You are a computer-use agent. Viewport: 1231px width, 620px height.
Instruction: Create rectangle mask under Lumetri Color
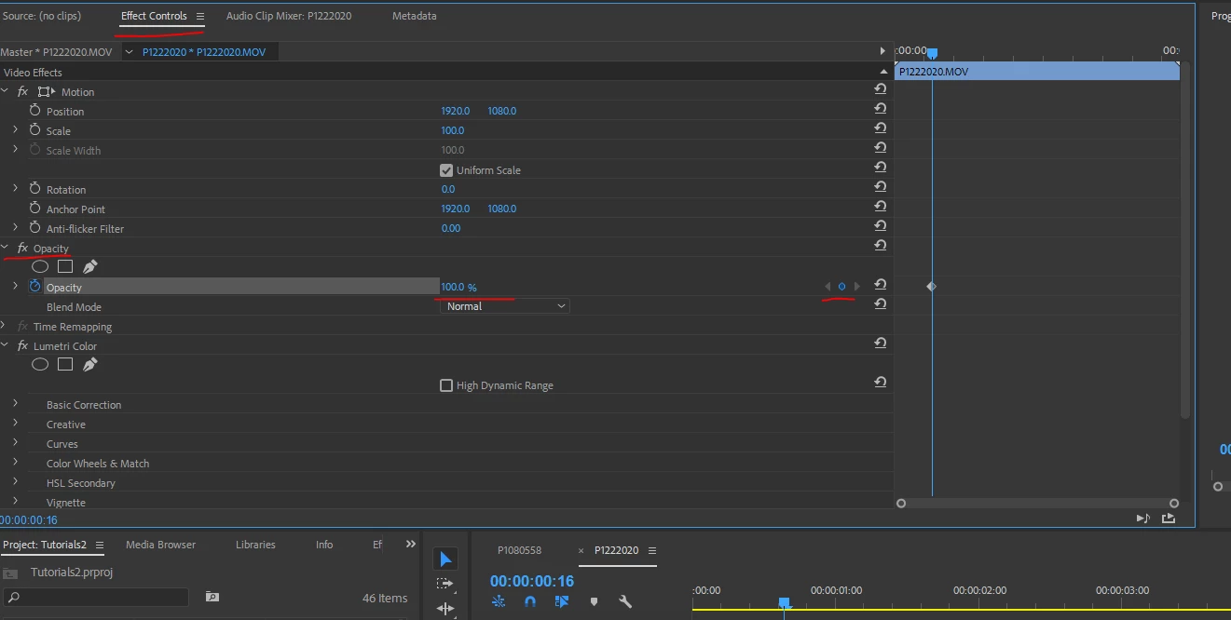click(65, 365)
